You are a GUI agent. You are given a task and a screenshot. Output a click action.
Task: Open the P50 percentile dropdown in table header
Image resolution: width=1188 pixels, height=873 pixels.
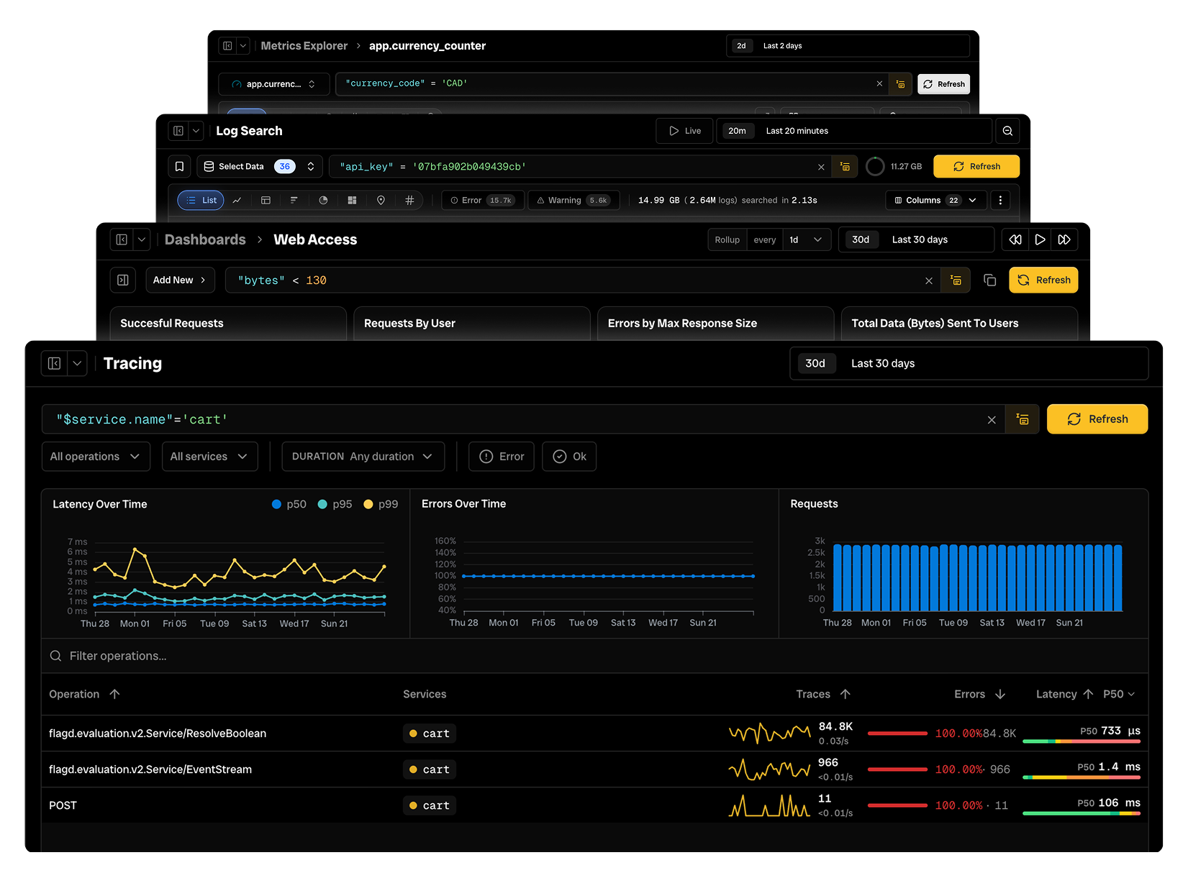1119,694
